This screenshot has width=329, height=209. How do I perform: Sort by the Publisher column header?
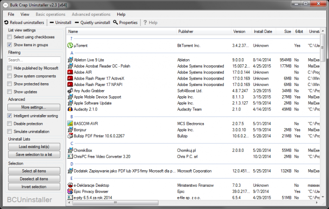point(203,31)
